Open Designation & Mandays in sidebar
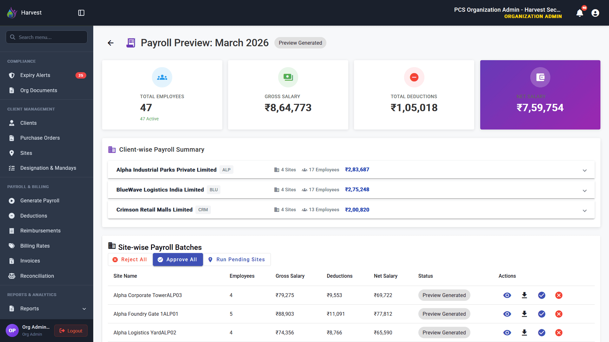The width and height of the screenshot is (609, 342). tap(47, 168)
